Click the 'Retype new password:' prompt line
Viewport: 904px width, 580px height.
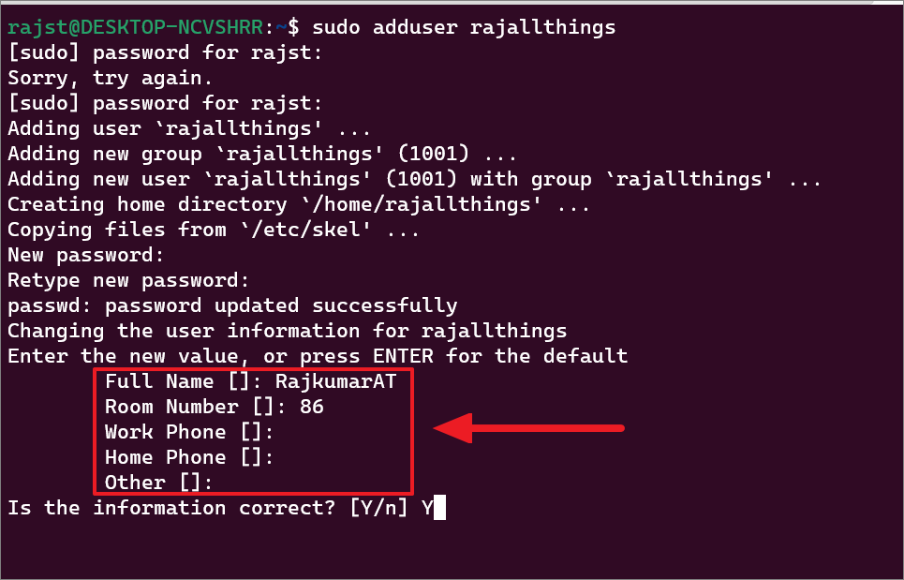pyautogui.click(x=128, y=281)
